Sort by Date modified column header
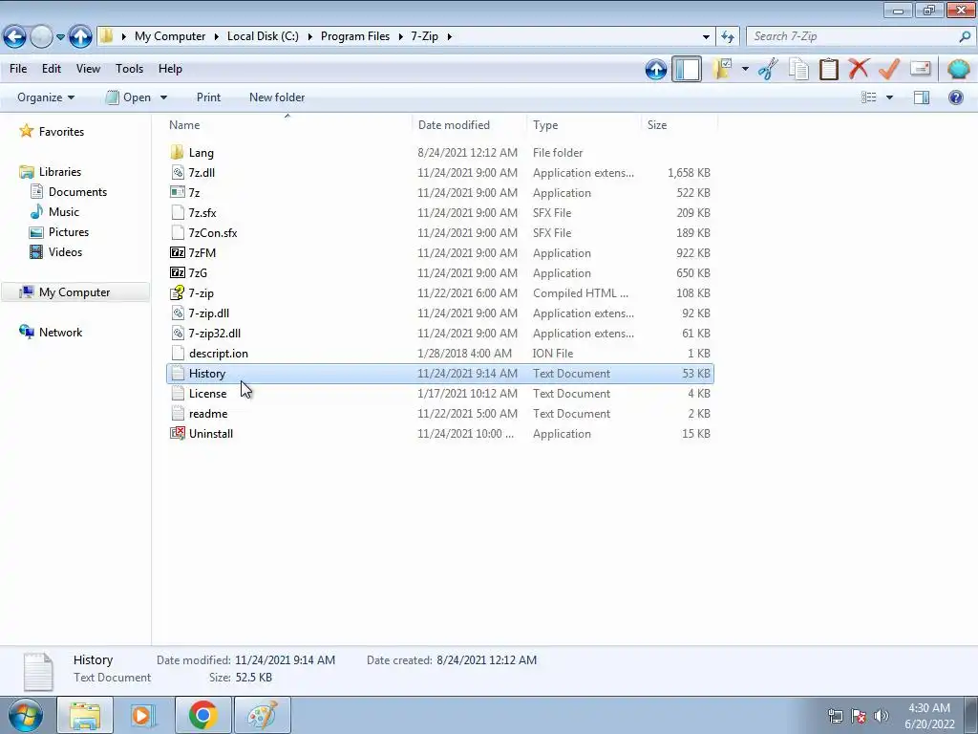978x734 pixels. (469, 125)
